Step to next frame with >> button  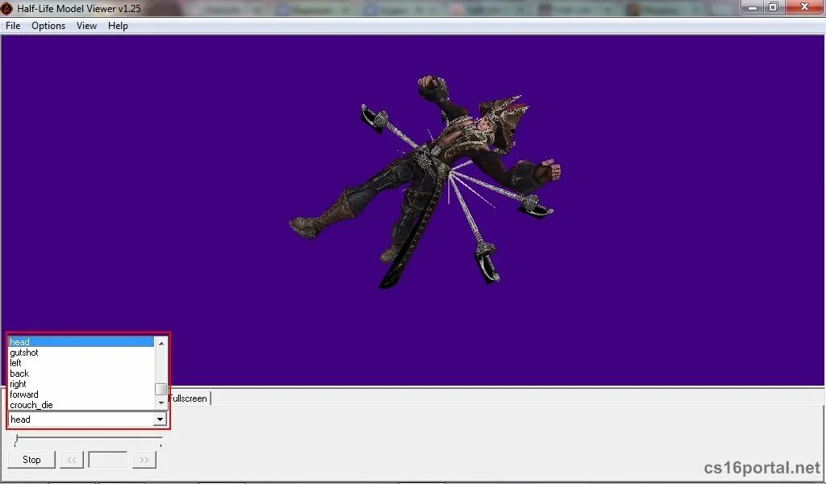click(x=144, y=460)
